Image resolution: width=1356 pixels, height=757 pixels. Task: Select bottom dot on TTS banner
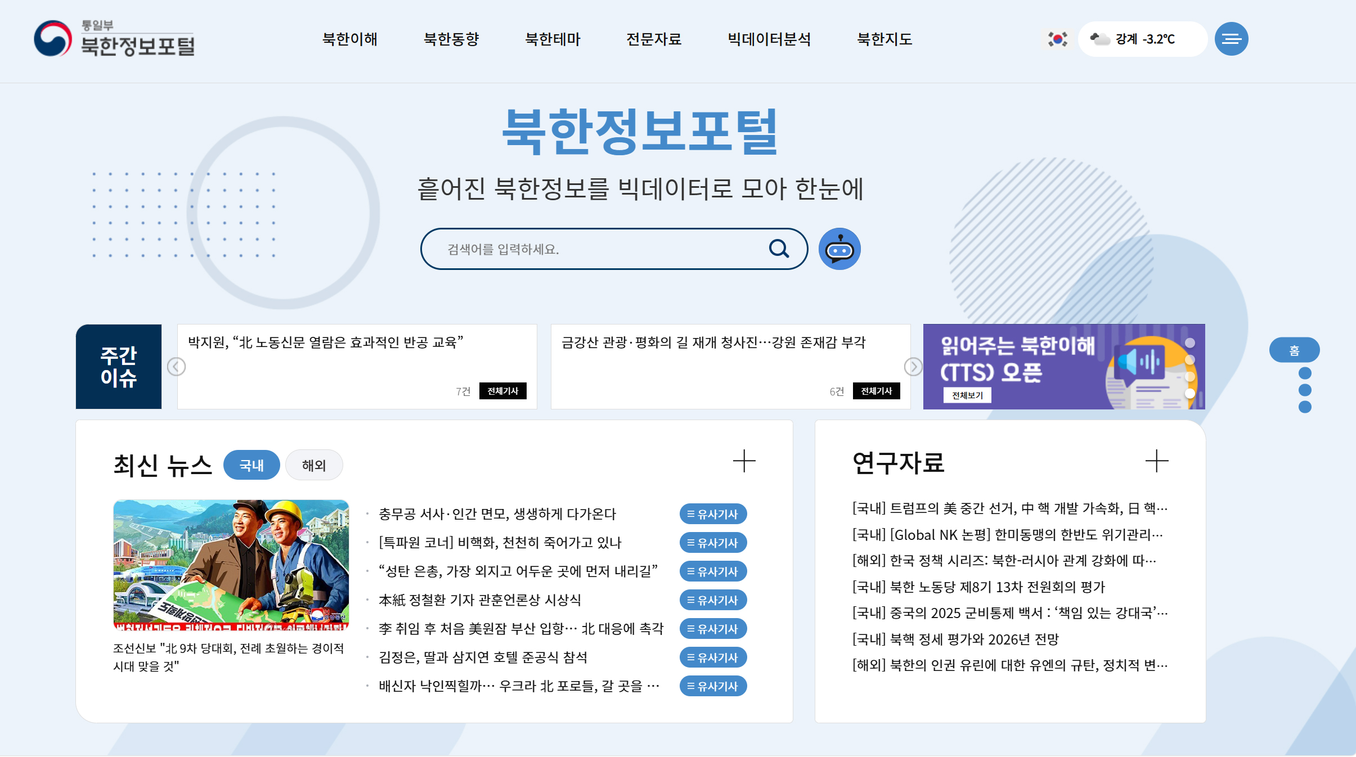coord(1190,394)
